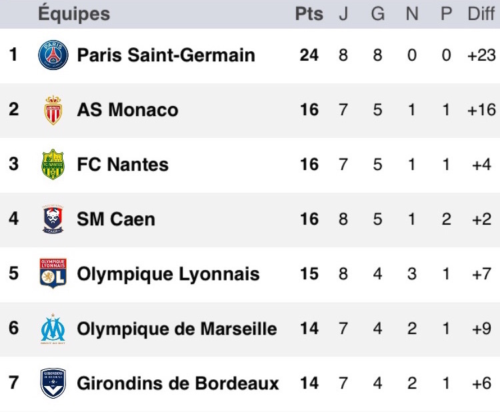
Task: Click the Olympique Lyonnais OL logo
Action: coord(53,273)
